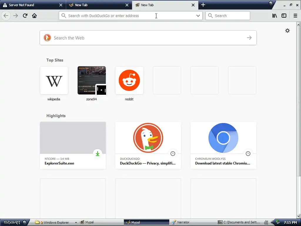
Task: Open the 7z Documents and Settings taskbar window
Action: 239,222
